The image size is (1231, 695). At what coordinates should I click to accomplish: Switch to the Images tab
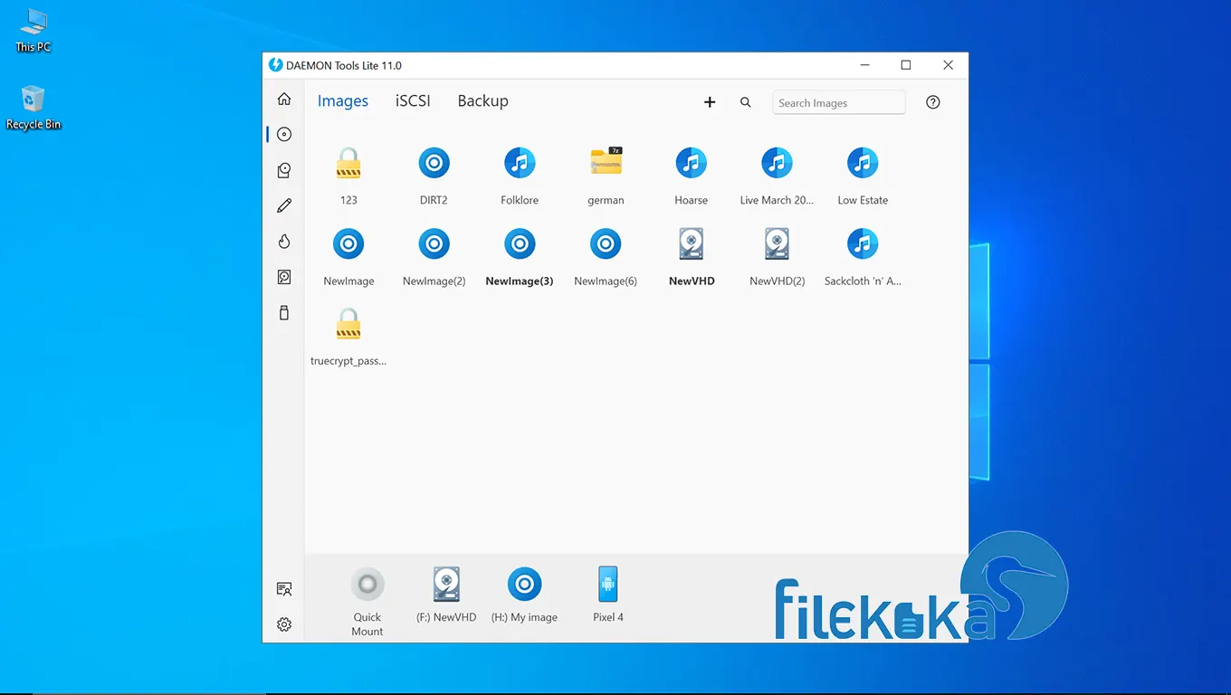pyautogui.click(x=343, y=101)
